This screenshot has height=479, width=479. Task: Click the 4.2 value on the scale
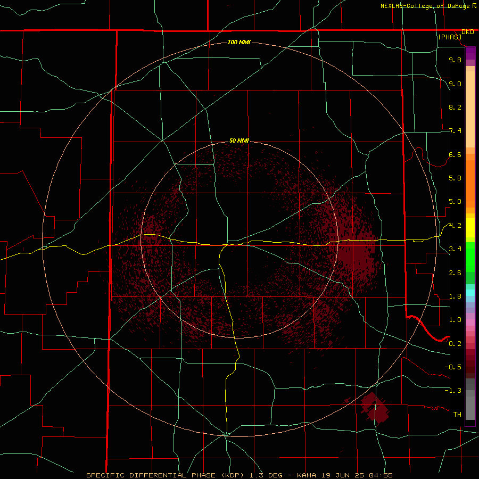tap(455, 226)
